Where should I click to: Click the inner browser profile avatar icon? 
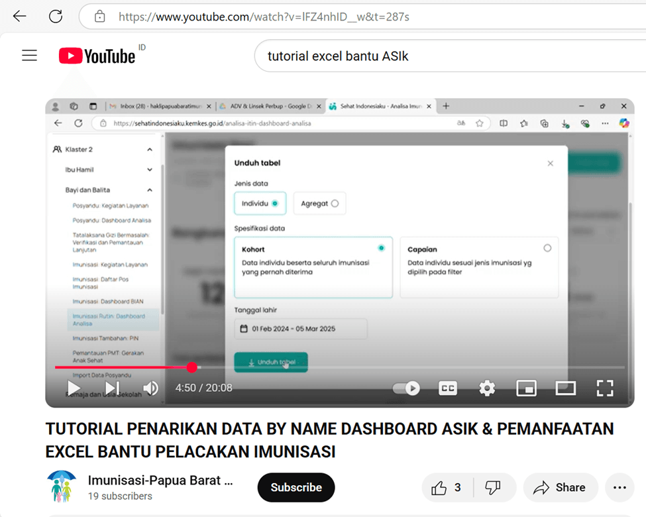pyautogui.click(x=55, y=106)
